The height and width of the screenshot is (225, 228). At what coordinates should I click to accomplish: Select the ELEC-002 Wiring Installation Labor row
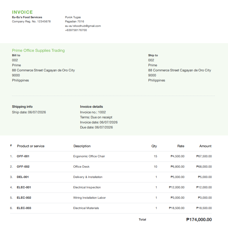click(x=111, y=198)
